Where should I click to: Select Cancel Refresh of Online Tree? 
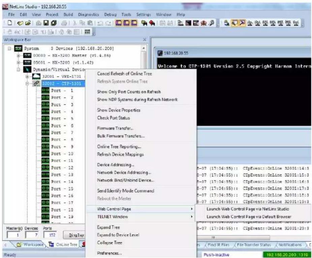(124, 74)
